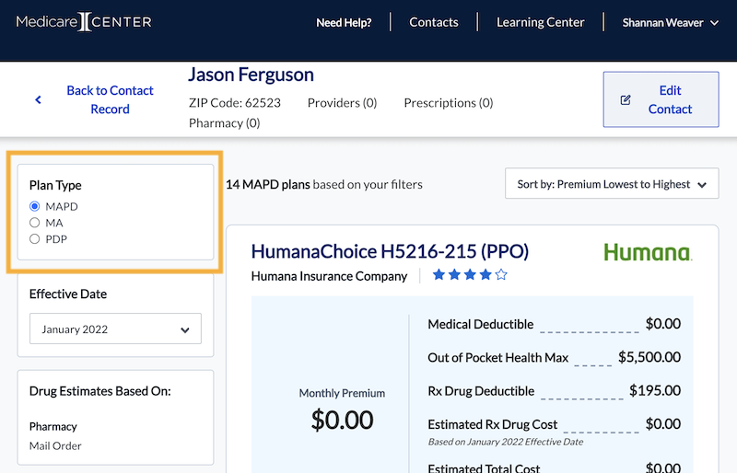Click the Medical Deductible label
Viewport: 737px width, 473px height.
click(480, 324)
